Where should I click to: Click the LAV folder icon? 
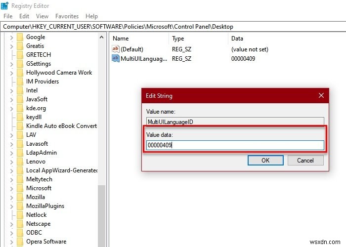[20, 135]
